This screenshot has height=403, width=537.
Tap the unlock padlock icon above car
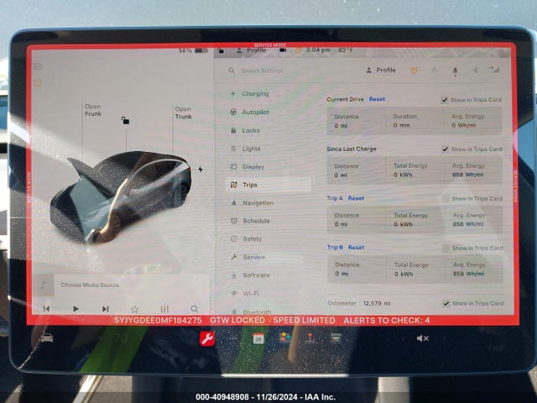click(x=125, y=120)
